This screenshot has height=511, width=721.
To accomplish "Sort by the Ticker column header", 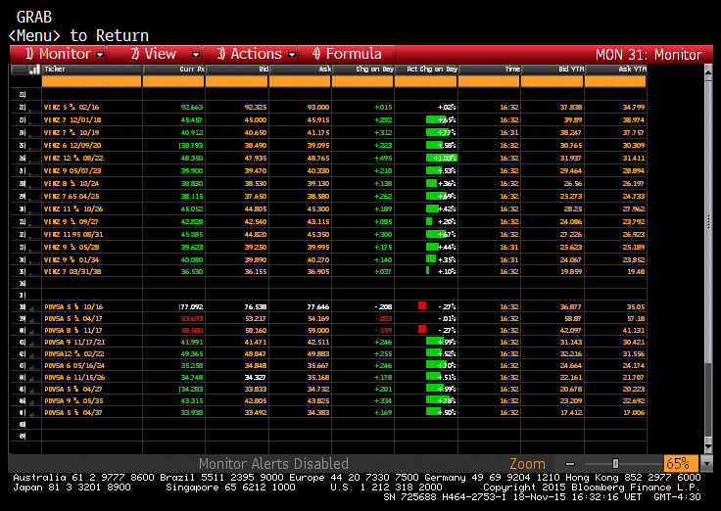I will point(92,70).
